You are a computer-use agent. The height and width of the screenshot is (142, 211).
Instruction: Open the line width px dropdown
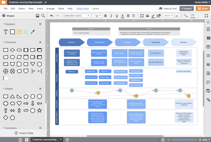pyautogui.click(x=178, y=16)
